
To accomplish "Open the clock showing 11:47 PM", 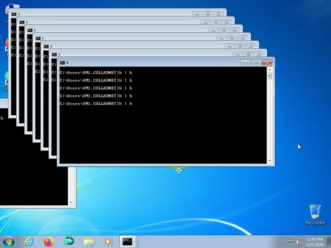I will tap(315, 242).
